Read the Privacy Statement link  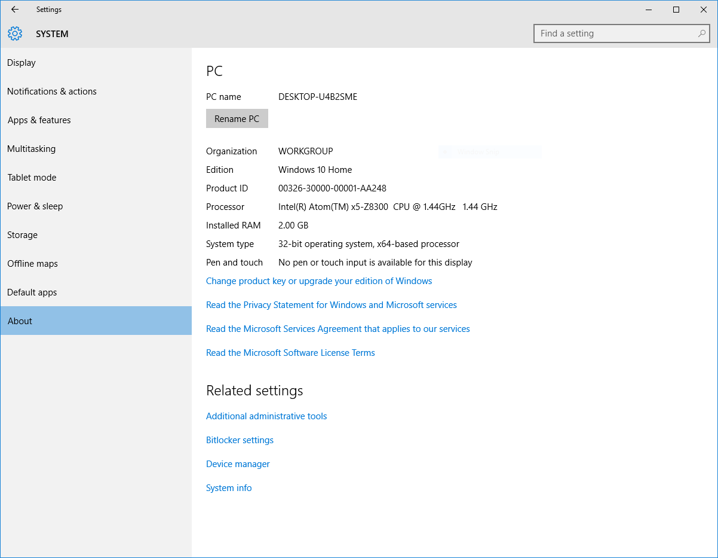(332, 305)
